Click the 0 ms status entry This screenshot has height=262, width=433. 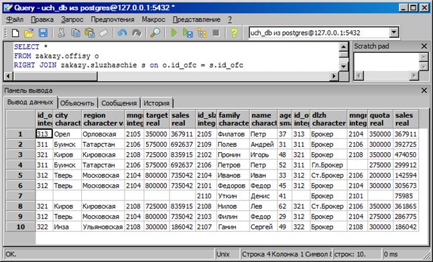(x=404, y=254)
